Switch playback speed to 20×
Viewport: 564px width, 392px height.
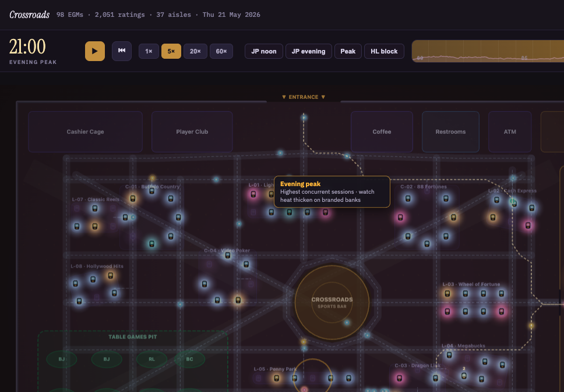pyautogui.click(x=195, y=51)
